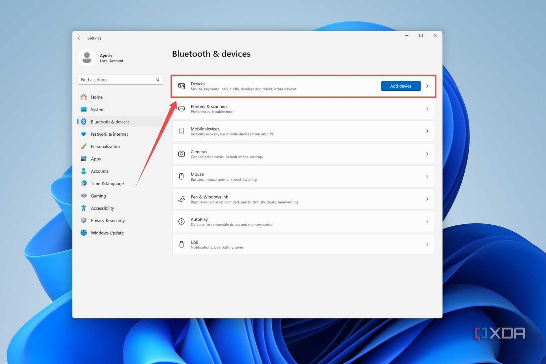This screenshot has height=364, width=546.
Task: Go to Windows Update section
Action: (x=107, y=233)
